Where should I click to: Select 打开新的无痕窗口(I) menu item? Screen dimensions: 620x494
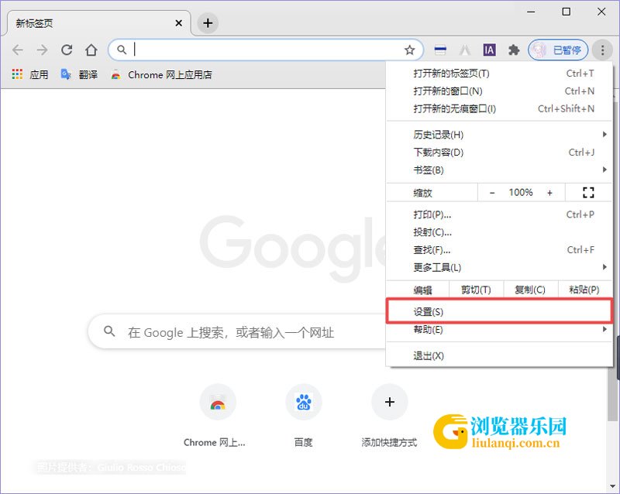click(499, 108)
